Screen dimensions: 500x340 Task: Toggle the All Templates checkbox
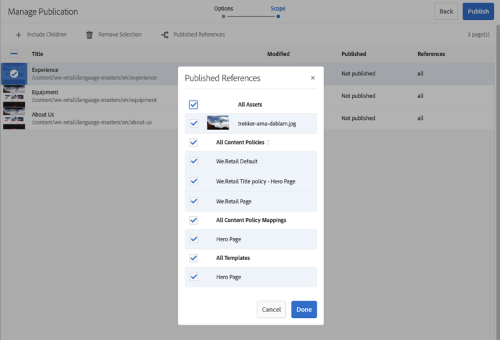click(193, 258)
